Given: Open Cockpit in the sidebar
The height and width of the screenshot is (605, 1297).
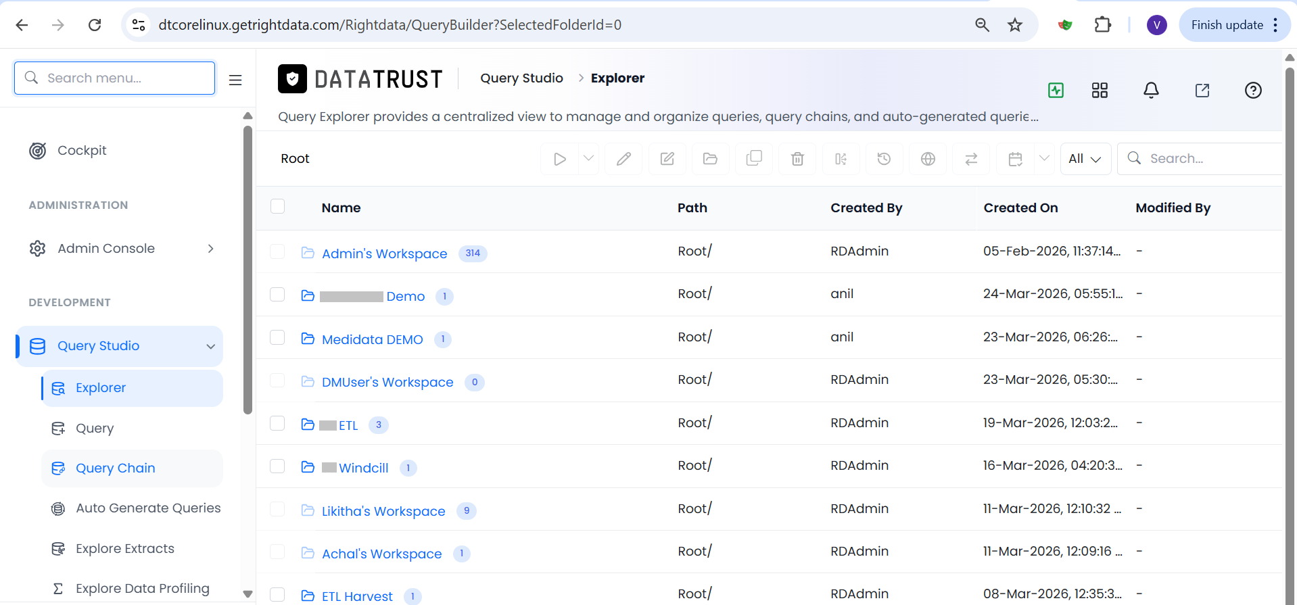Looking at the screenshot, I should click(x=82, y=151).
